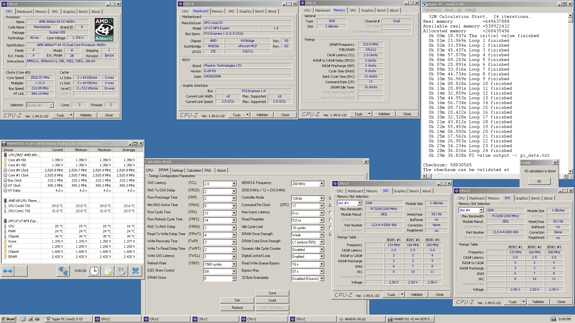The height and width of the screenshot is (323, 575).
Task: Toggle checkbox beside Max Async Latency
Action: pos(331,213)
